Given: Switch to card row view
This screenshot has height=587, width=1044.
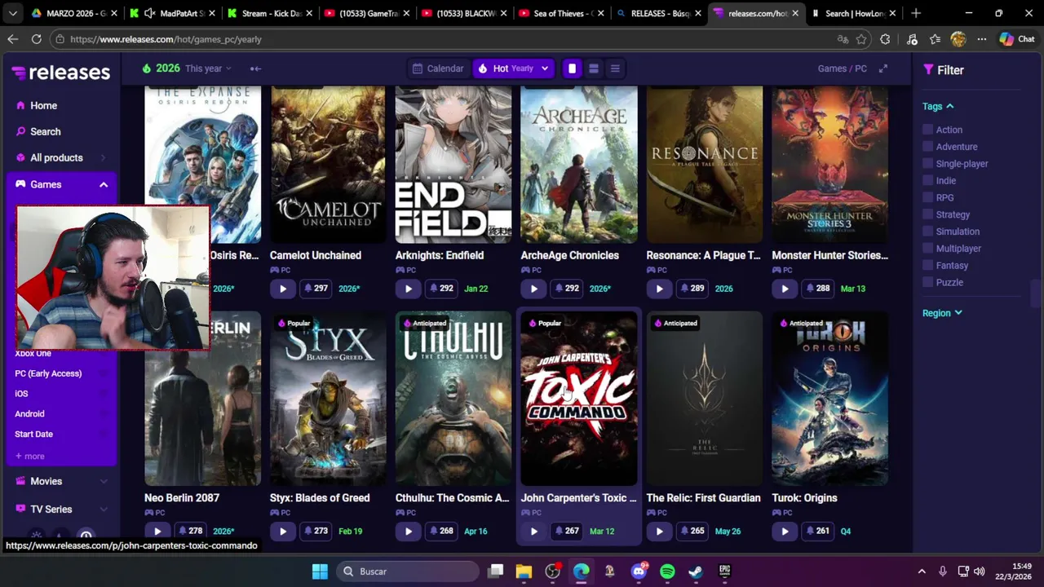Looking at the screenshot, I should tap(594, 68).
